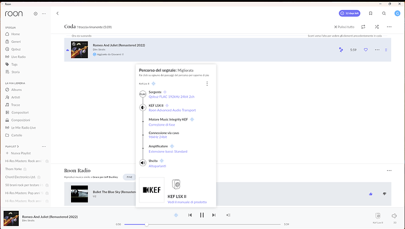This screenshot has width=405, height=229.
Task: Click Romeo And Juliet queue album thumbnail
Action: click(x=79, y=50)
